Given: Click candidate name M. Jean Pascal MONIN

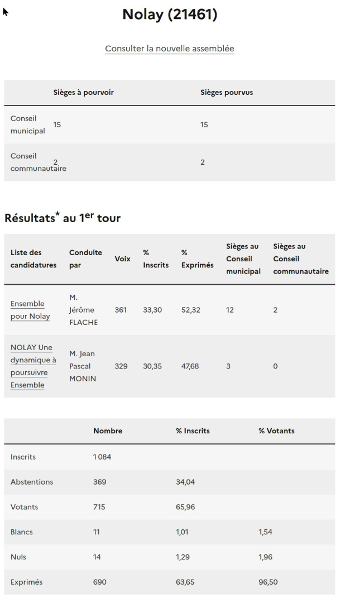Looking at the screenshot, I should [x=83, y=366].
